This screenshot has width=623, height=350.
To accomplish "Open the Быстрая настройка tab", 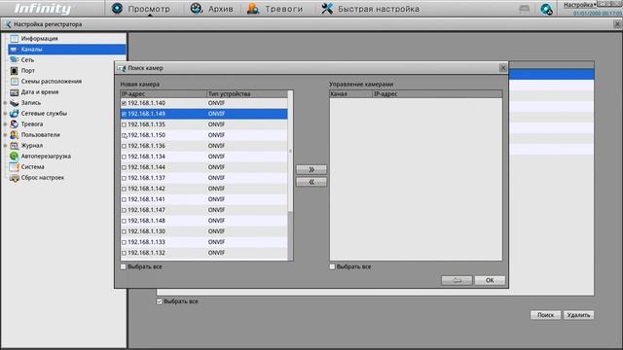I will coord(370,9).
